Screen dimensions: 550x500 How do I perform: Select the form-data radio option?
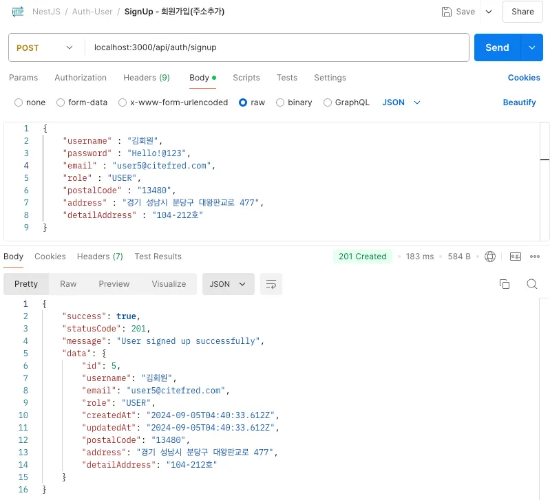[x=61, y=102]
